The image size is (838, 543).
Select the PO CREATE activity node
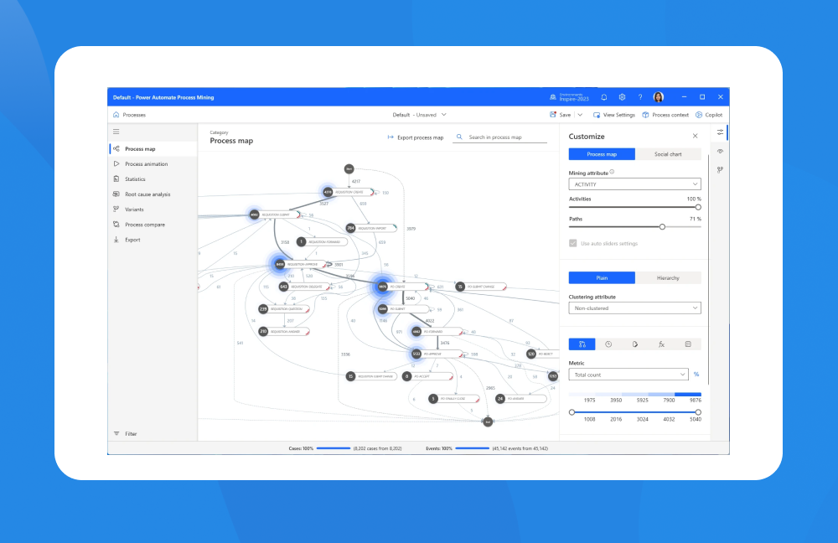pyautogui.click(x=402, y=287)
